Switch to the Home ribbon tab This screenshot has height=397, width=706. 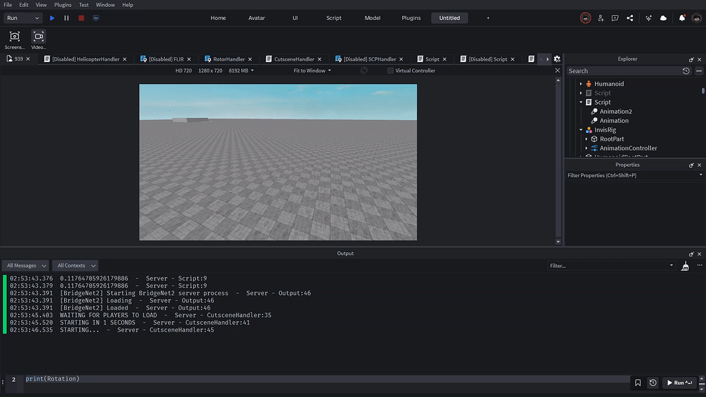point(218,18)
